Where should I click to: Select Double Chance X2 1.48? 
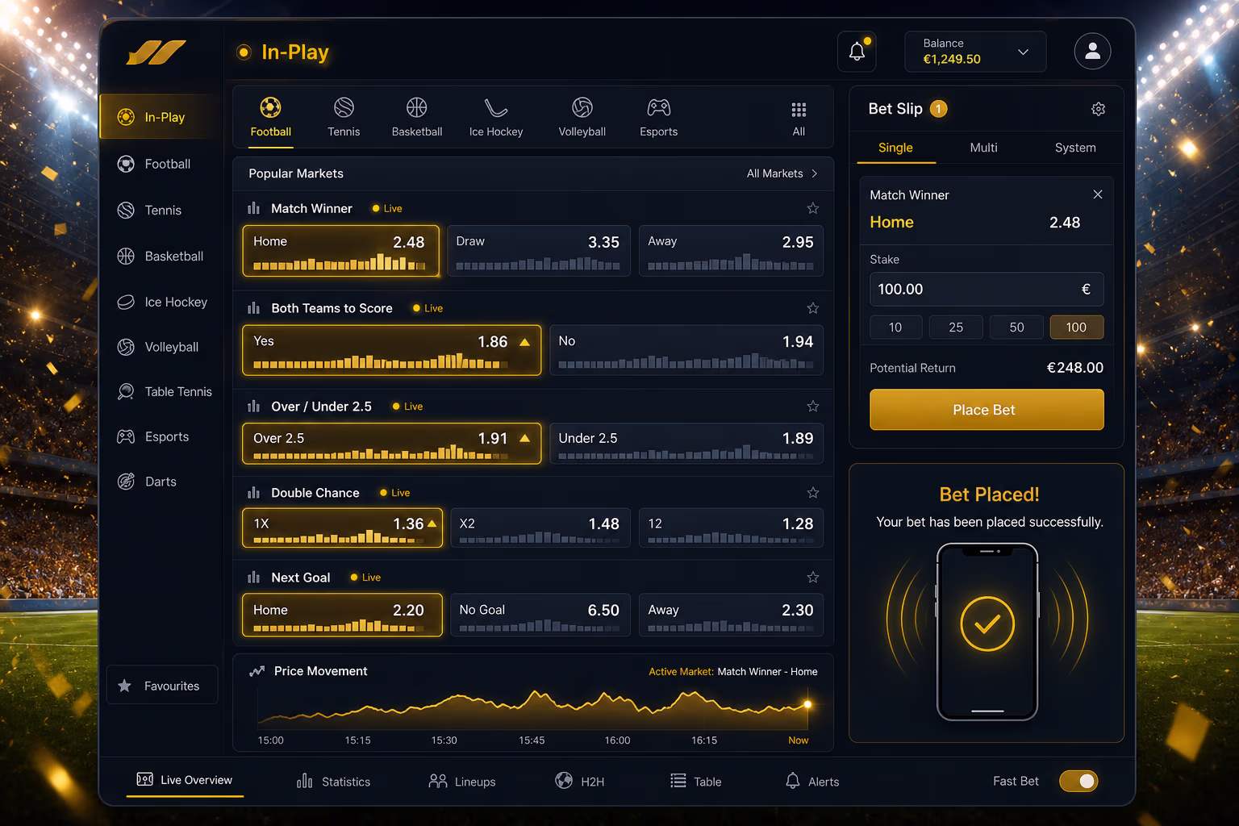(x=540, y=528)
